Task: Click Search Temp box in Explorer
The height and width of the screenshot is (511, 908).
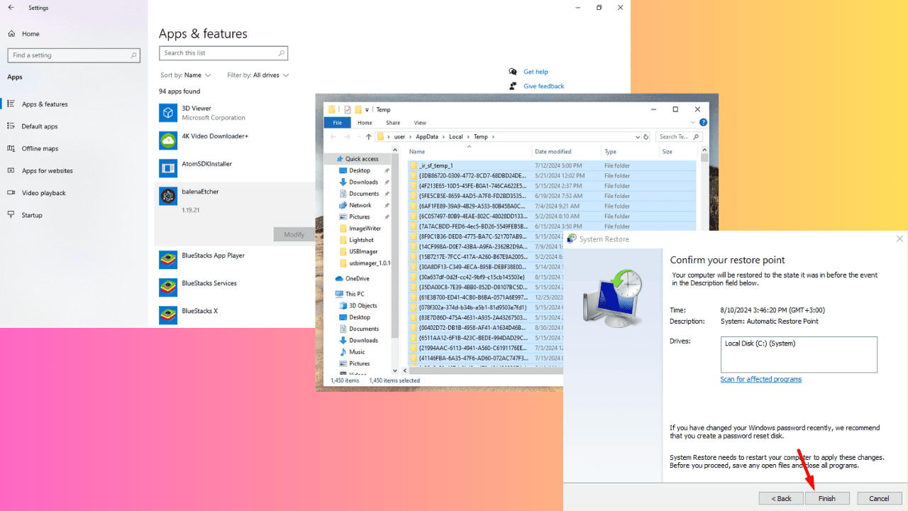Action: (x=680, y=136)
